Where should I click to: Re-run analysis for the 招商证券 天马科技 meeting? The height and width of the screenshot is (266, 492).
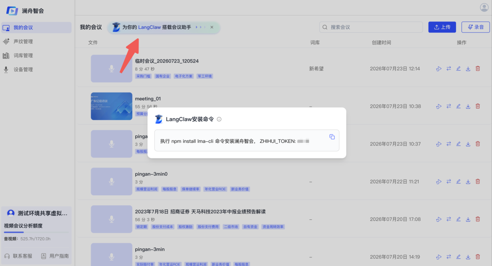[439, 219]
